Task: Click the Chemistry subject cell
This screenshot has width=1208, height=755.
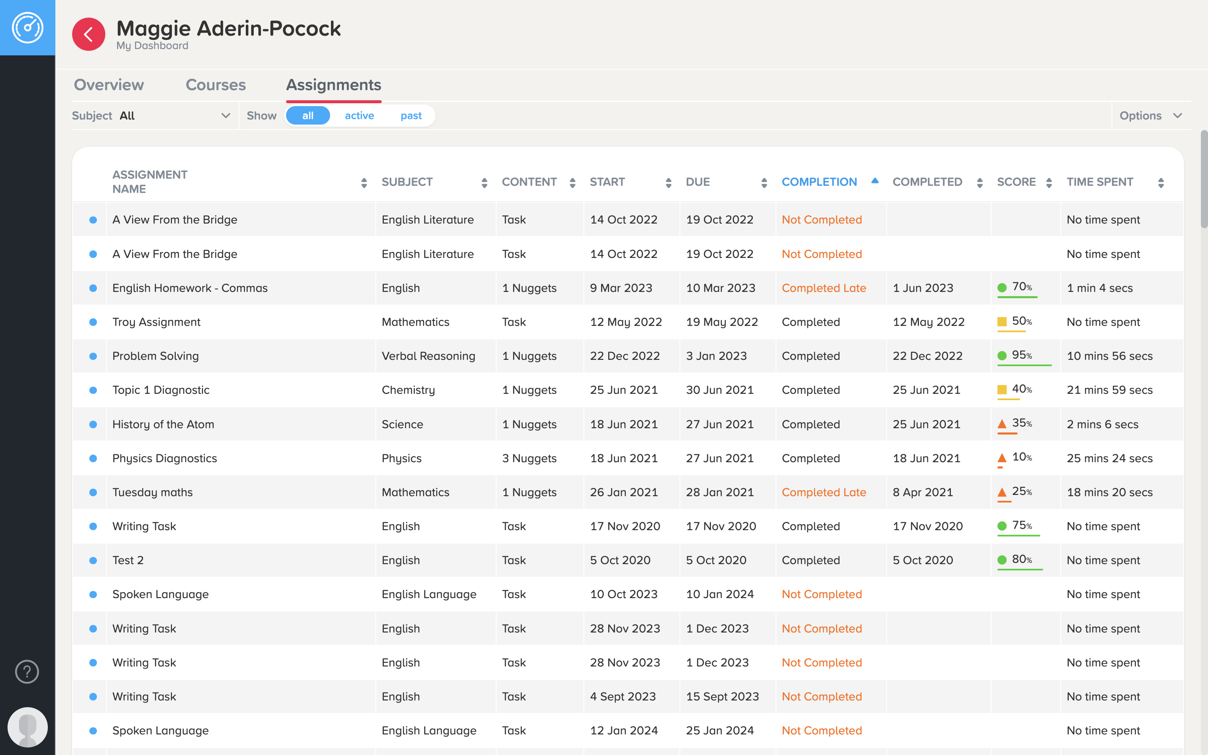Action: click(x=408, y=390)
